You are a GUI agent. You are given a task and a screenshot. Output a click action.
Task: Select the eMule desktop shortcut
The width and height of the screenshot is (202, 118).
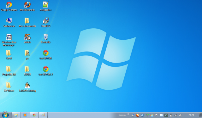[x=27, y=38]
